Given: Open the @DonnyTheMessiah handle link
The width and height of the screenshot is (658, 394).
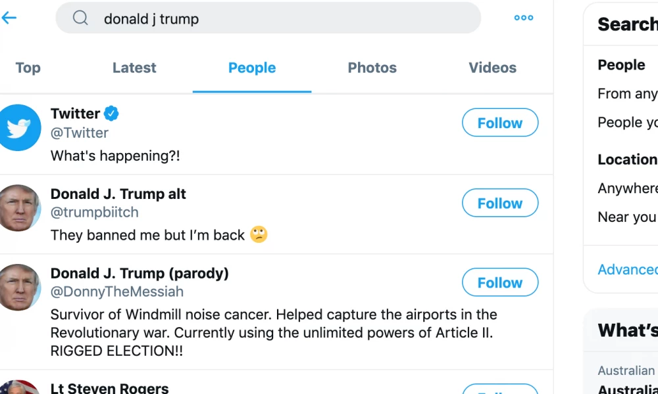Looking at the screenshot, I should [117, 292].
